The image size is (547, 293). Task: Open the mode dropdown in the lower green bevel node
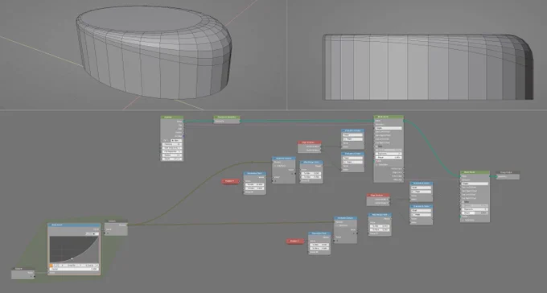click(475, 184)
